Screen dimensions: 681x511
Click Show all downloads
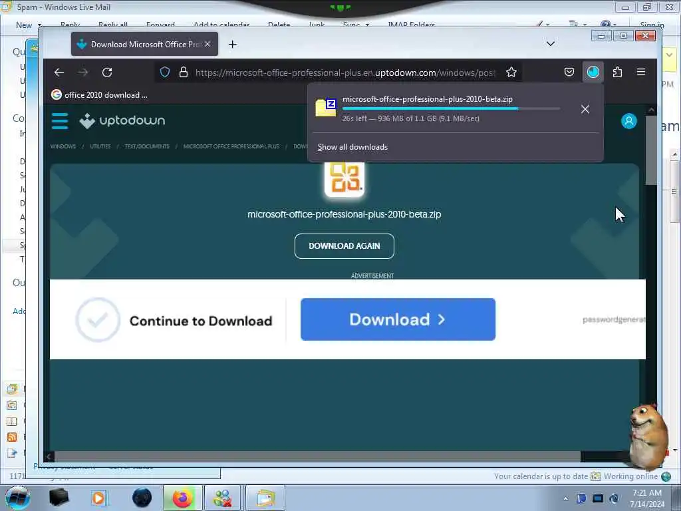tap(352, 147)
